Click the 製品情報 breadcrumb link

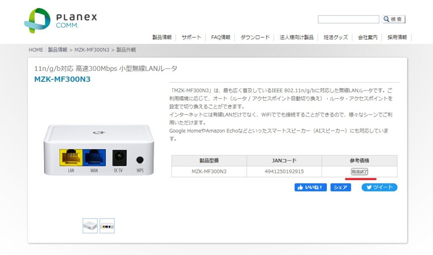pos(58,50)
